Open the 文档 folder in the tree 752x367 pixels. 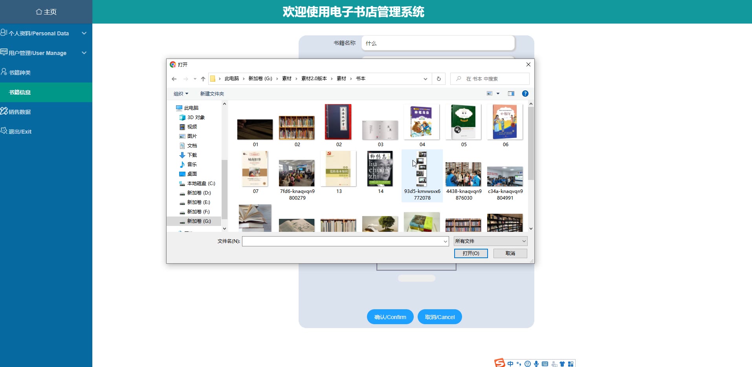tap(192, 146)
